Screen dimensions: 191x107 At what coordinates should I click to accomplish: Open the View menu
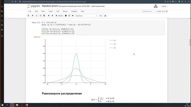pos(43,11)
